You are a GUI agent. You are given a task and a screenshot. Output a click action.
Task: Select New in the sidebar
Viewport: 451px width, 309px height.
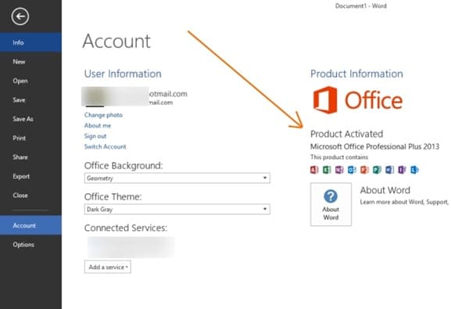30,62
